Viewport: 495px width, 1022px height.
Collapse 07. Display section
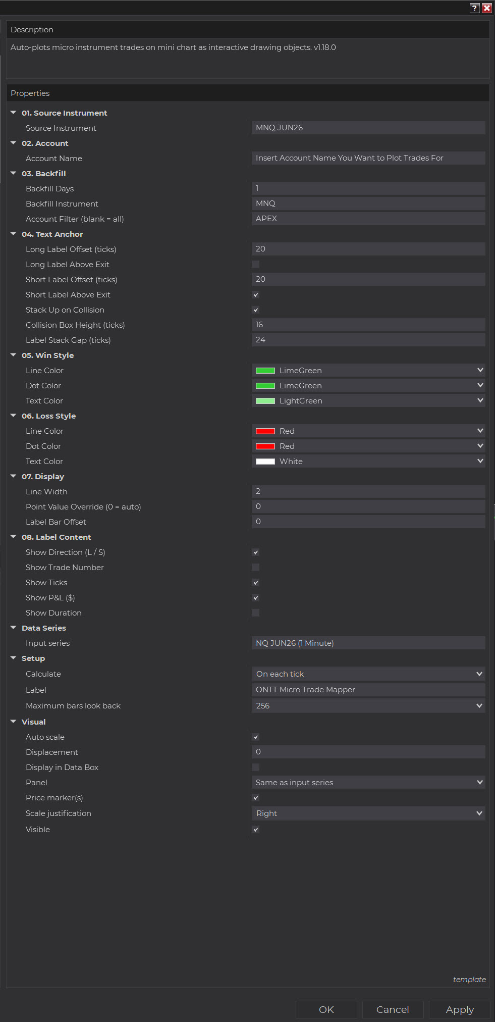(x=14, y=476)
